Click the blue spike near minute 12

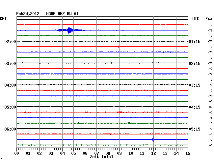[153, 139]
